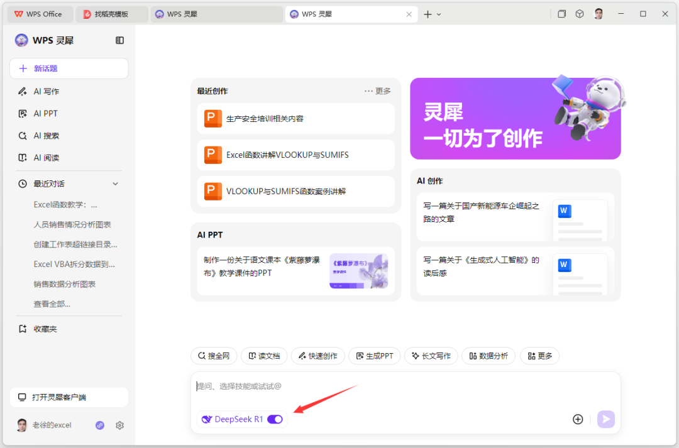This screenshot has height=448, width=679.
Task: Add a new tab with plus
Action: 428,14
